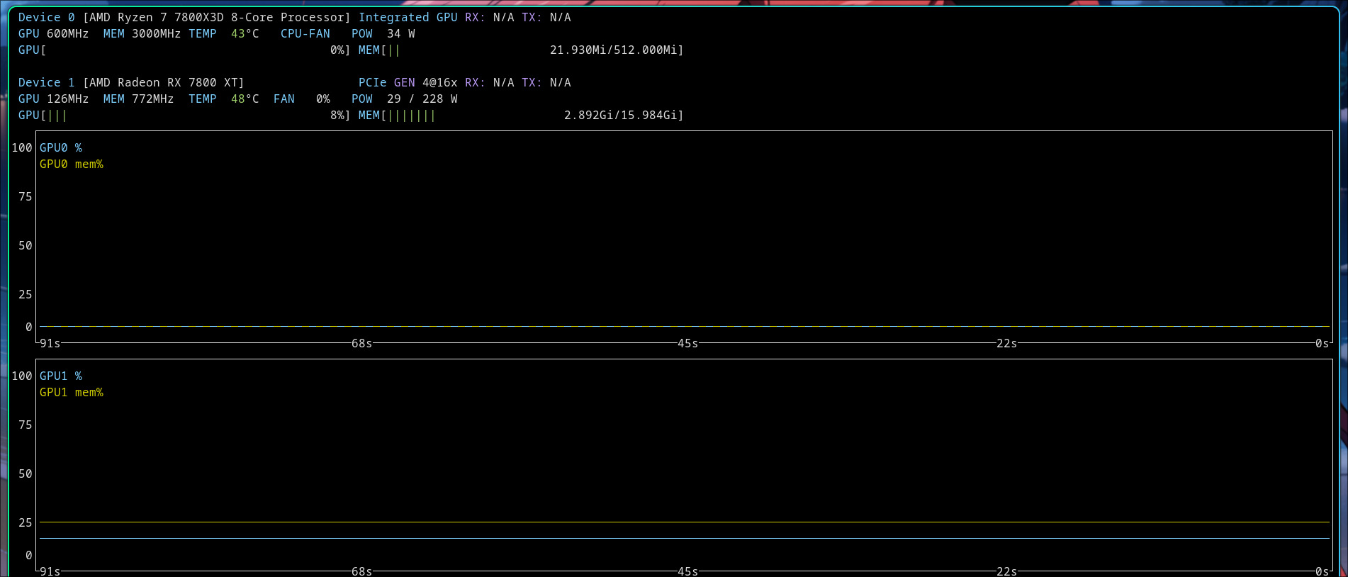Click "TX: N/A" on the Device 1 line

coord(546,82)
